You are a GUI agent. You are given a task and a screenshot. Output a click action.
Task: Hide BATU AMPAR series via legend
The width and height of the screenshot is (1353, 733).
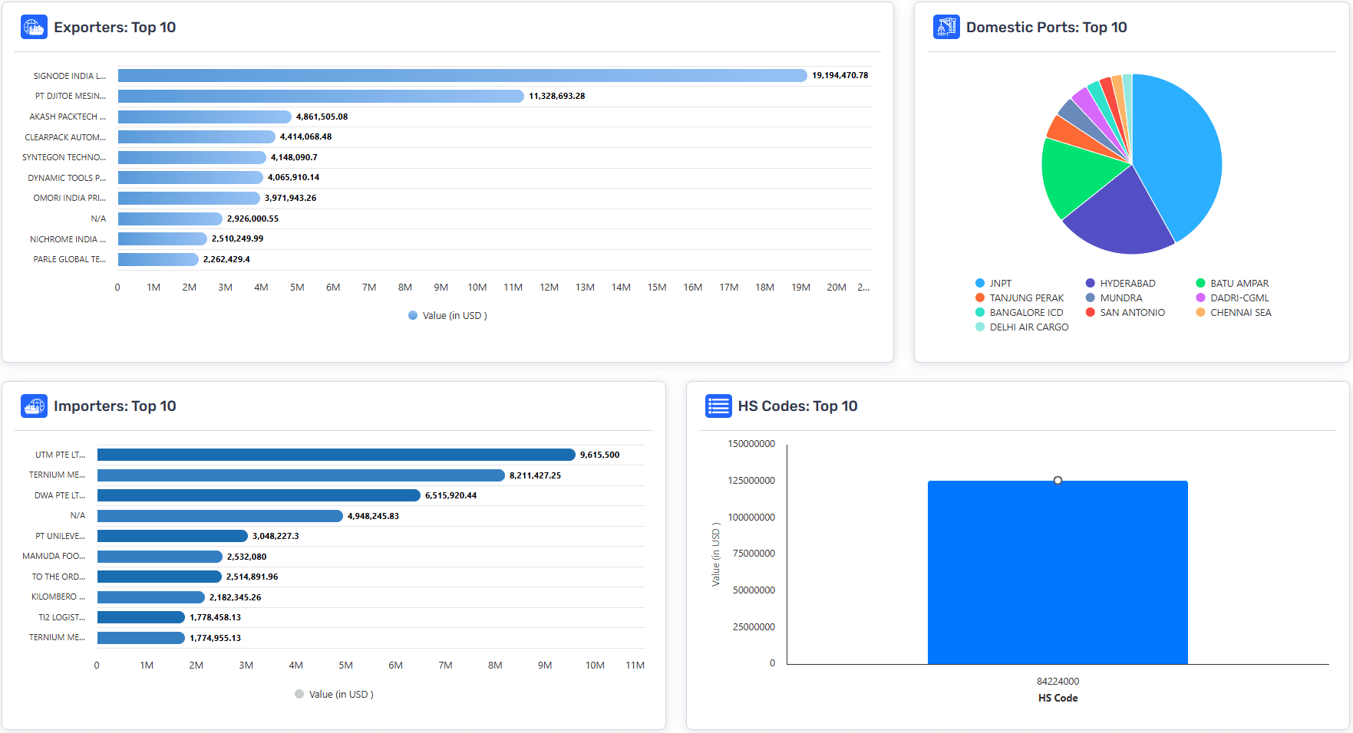point(1232,284)
